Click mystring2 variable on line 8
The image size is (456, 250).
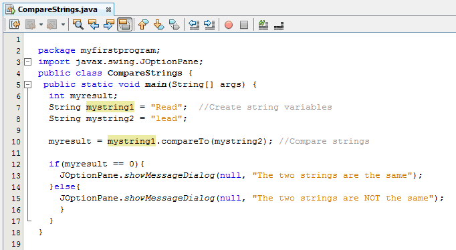pos(110,118)
